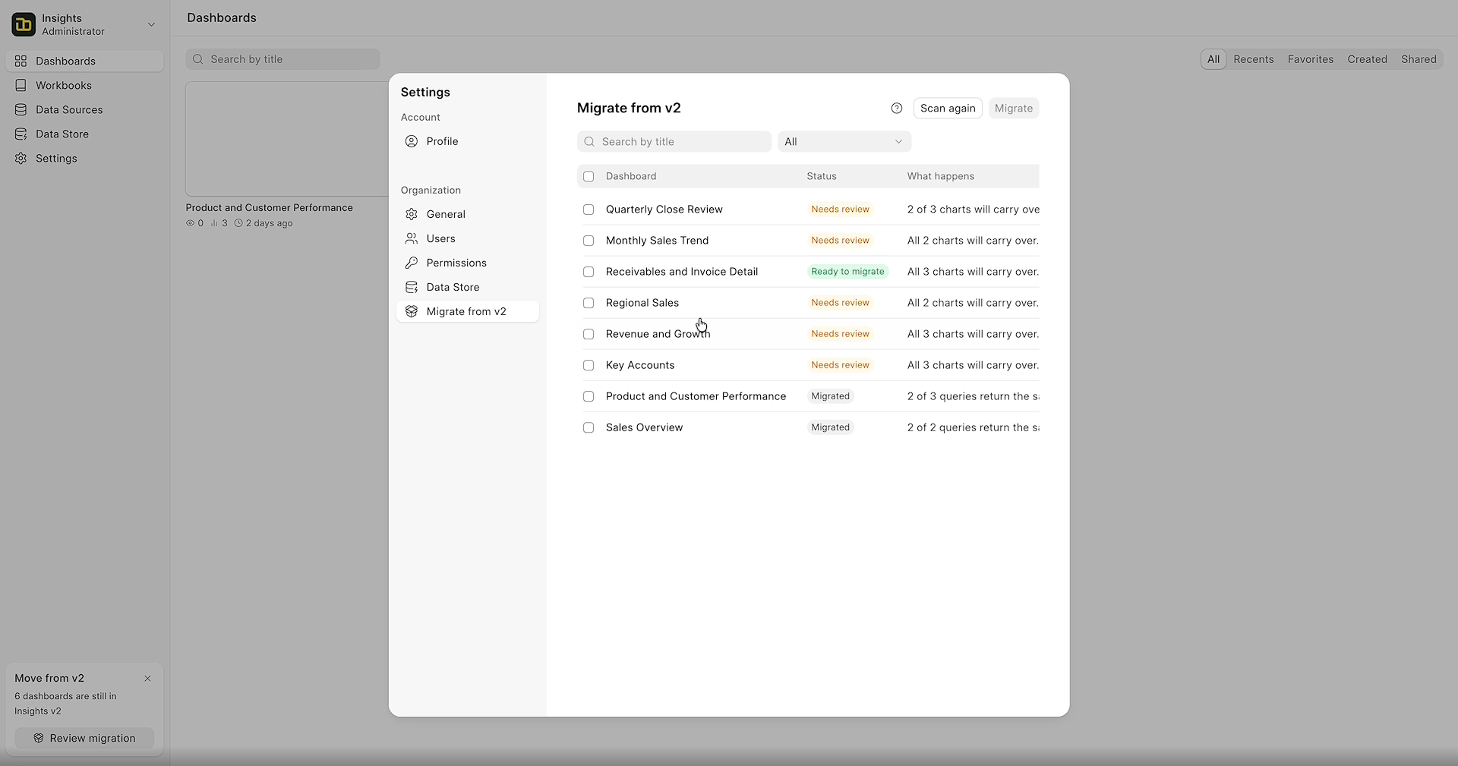Switch to the Recents tab
This screenshot has width=1458, height=766.
(x=1253, y=59)
